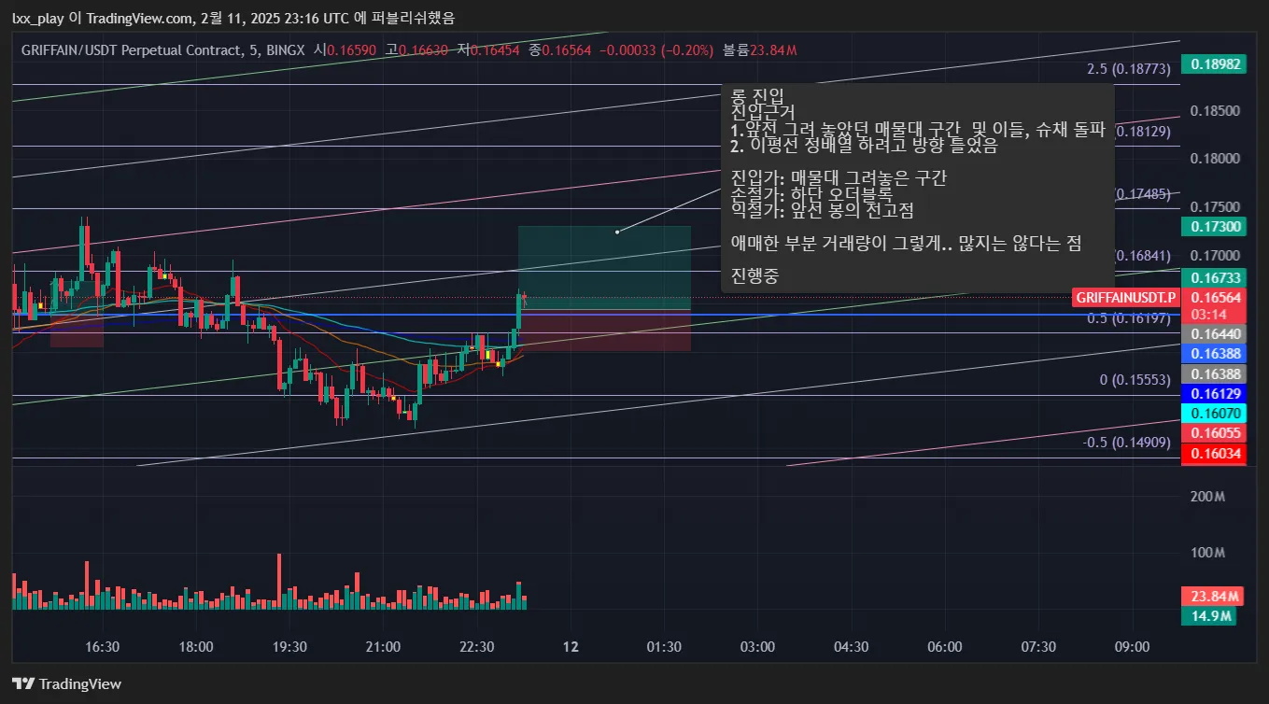
Task: Click the 0.17000 price axis value
Action: pyautogui.click(x=1214, y=256)
